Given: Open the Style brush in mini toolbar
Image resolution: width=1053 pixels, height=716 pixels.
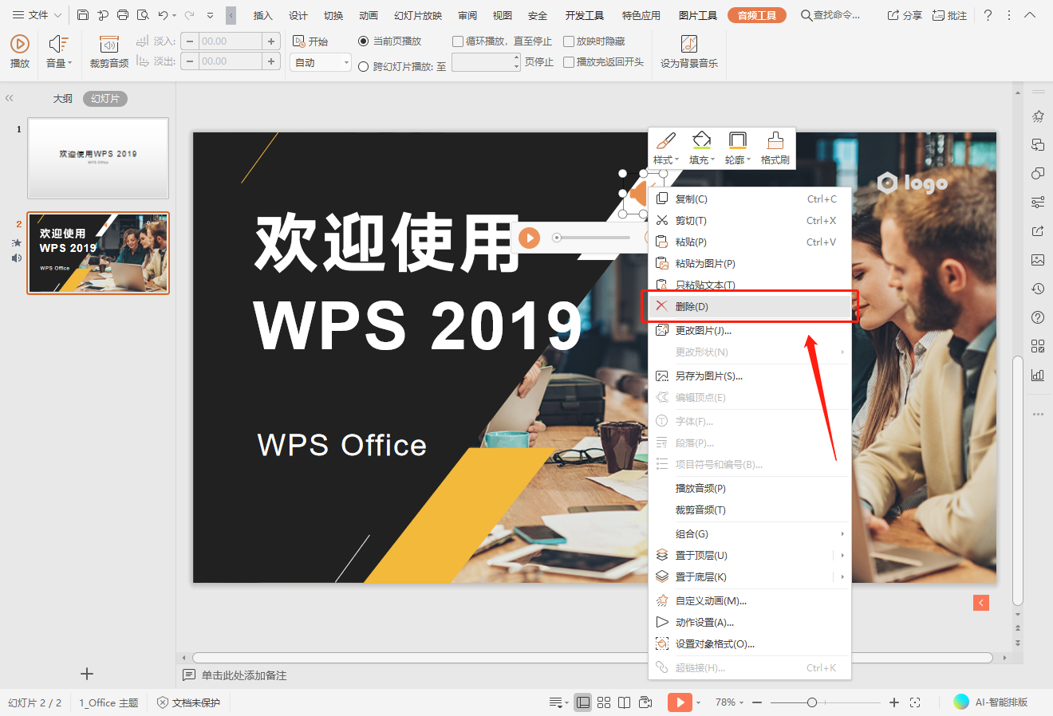Looking at the screenshot, I should pyautogui.click(x=666, y=141).
